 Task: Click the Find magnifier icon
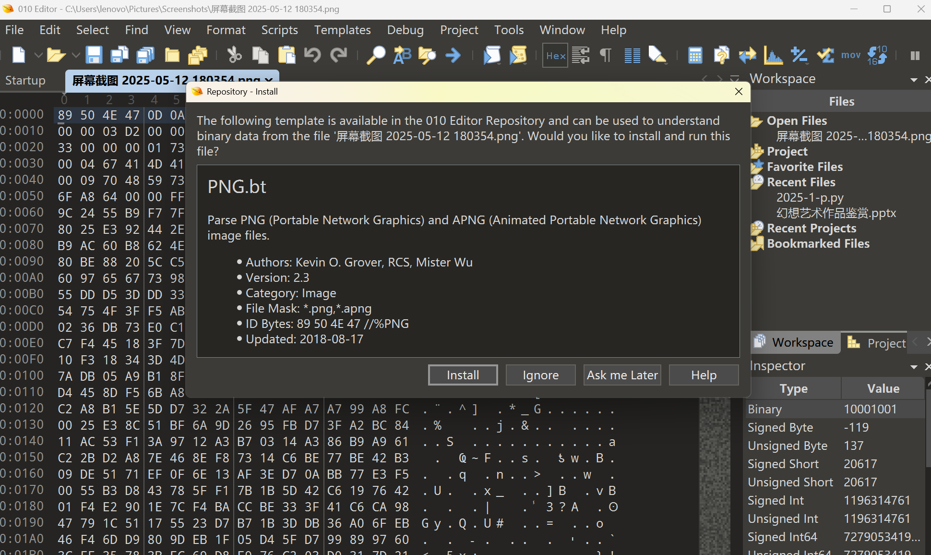pos(376,55)
